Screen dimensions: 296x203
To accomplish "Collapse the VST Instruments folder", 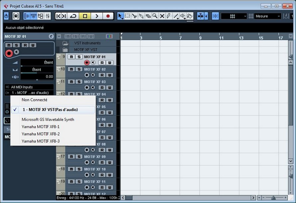I will [65, 43].
